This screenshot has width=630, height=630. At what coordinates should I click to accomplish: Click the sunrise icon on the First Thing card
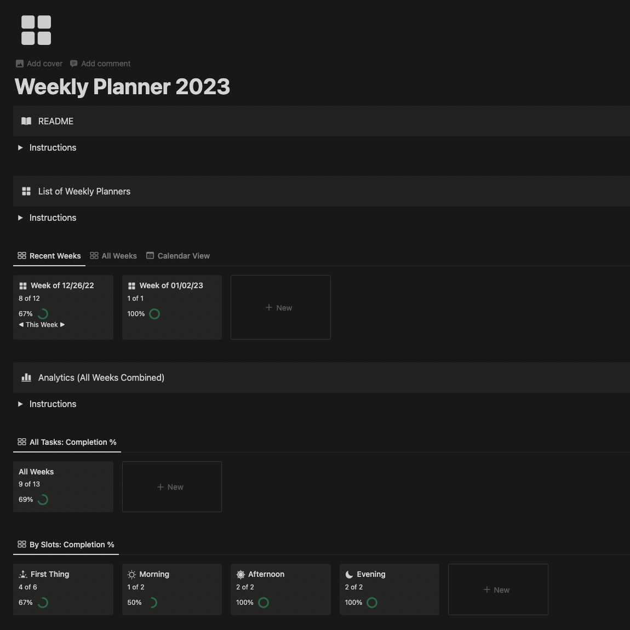pyautogui.click(x=22, y=574)
